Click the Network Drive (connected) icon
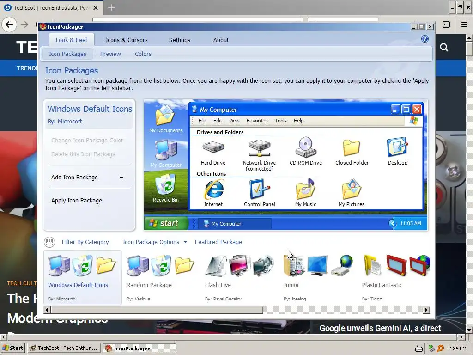Screen dimensions: 473x355 click(x=259, y=147)
